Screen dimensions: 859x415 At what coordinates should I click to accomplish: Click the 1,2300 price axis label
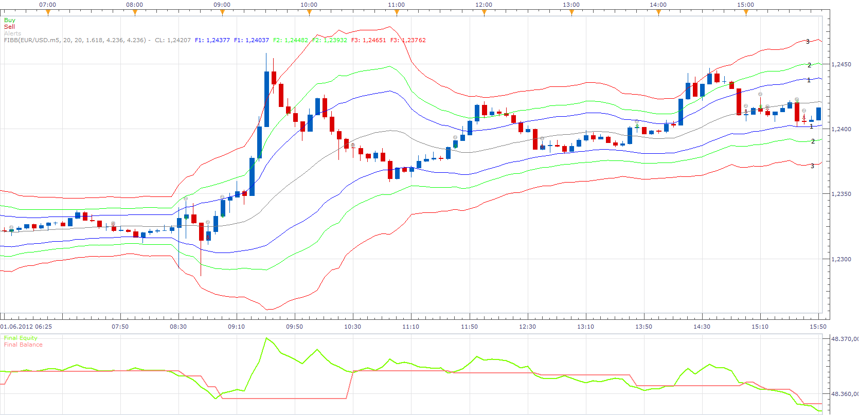tap(841, 259)
